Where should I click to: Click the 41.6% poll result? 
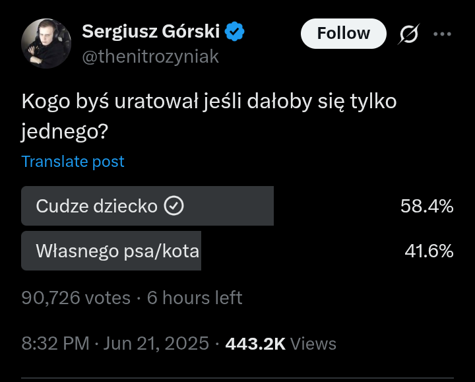(429, 251)
